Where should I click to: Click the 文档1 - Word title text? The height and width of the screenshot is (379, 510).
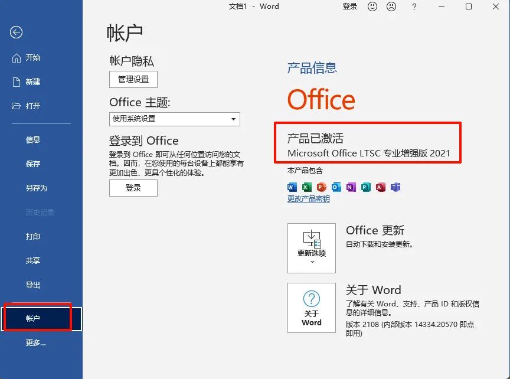254,6
